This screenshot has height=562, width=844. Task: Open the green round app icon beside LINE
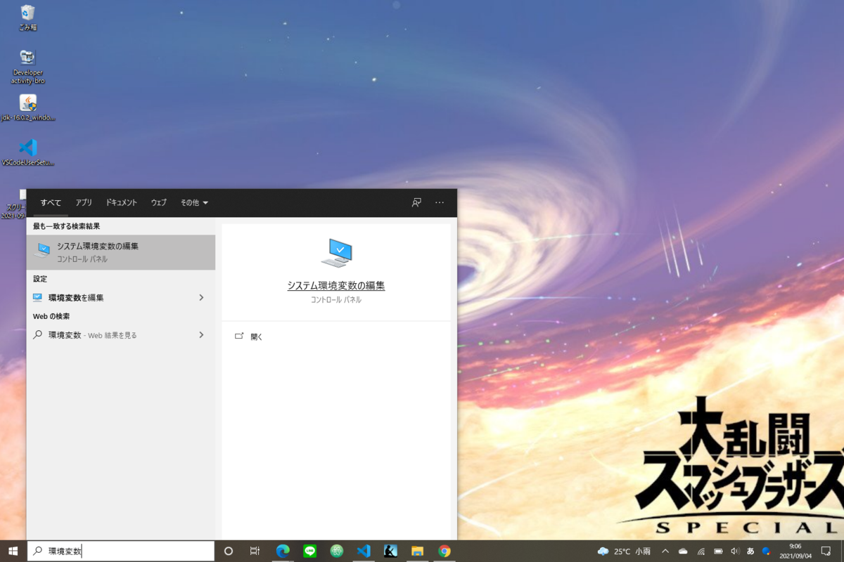click(x=337, y=551)
